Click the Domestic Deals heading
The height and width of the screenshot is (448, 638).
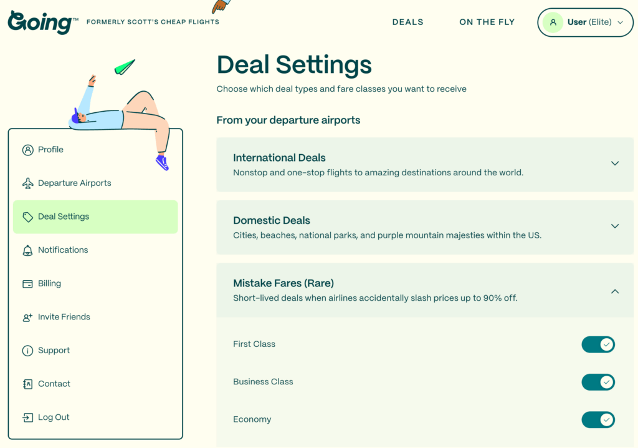click(x=272, y=220)
